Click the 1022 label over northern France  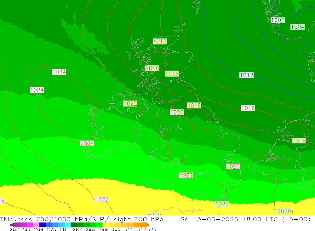point(222,204)
